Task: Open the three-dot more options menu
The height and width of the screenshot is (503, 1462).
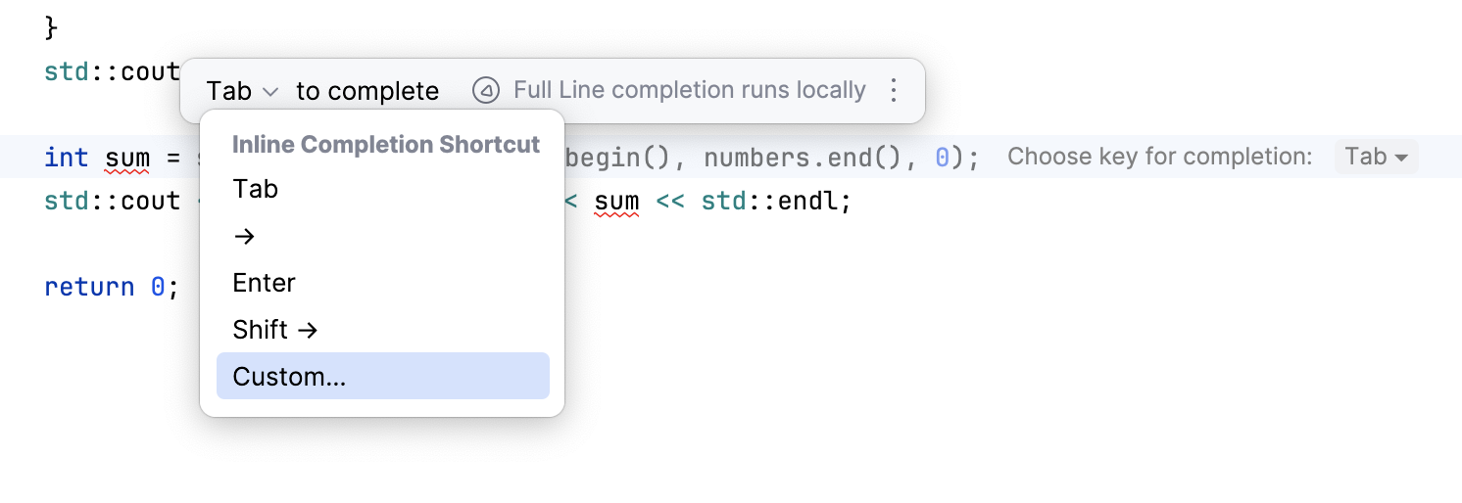Action: (893, 91)
